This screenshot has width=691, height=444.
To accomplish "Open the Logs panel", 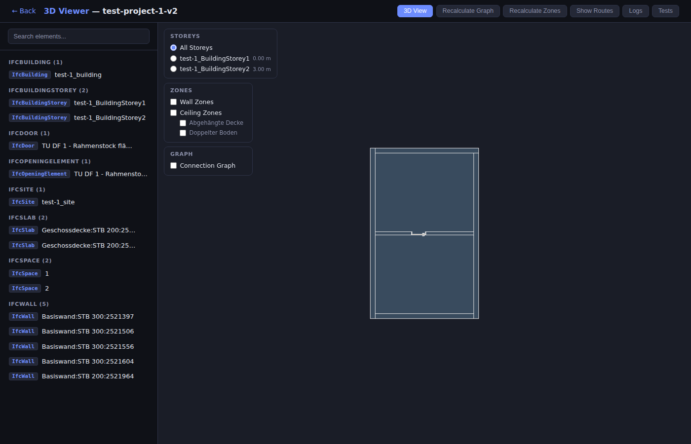I will click(x=635, y=11).
